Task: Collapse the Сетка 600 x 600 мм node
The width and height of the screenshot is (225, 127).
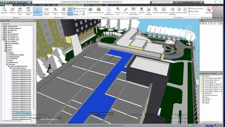Action: click(10, 68)
